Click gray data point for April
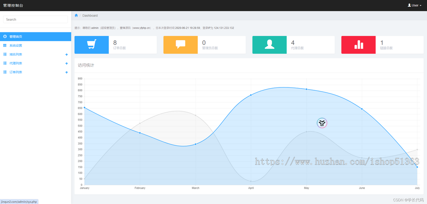This screenshot has height=204, width=427. coord(251,181)
